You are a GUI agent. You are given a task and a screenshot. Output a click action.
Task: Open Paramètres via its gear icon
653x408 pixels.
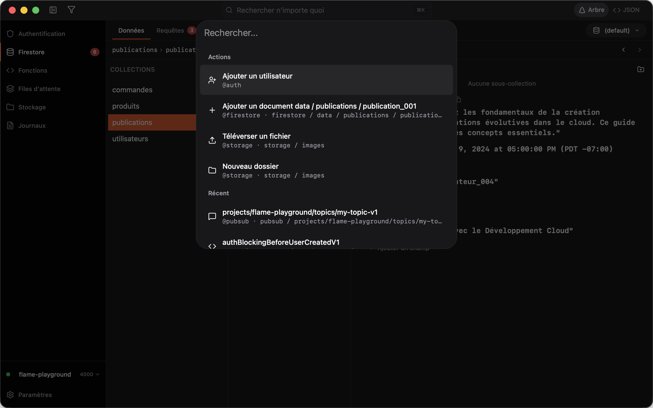[10, 395]
